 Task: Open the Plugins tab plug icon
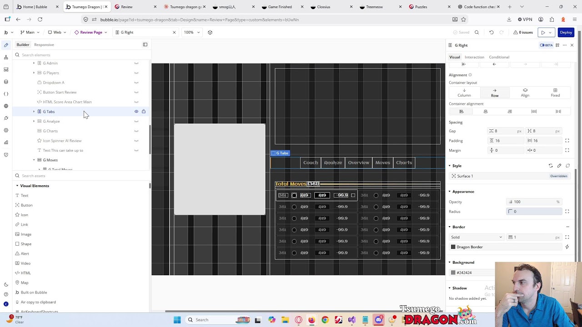pyautogui.click(x=6, y=118)
